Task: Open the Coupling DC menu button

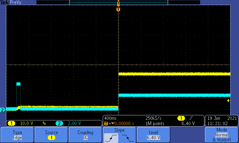Action: coord(85,135)
